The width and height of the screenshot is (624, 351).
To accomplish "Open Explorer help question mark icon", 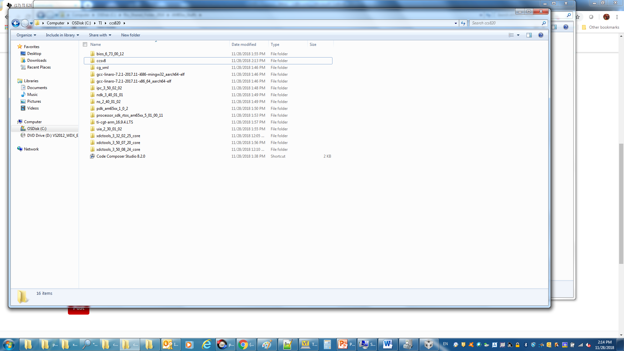I will point(541,35).
